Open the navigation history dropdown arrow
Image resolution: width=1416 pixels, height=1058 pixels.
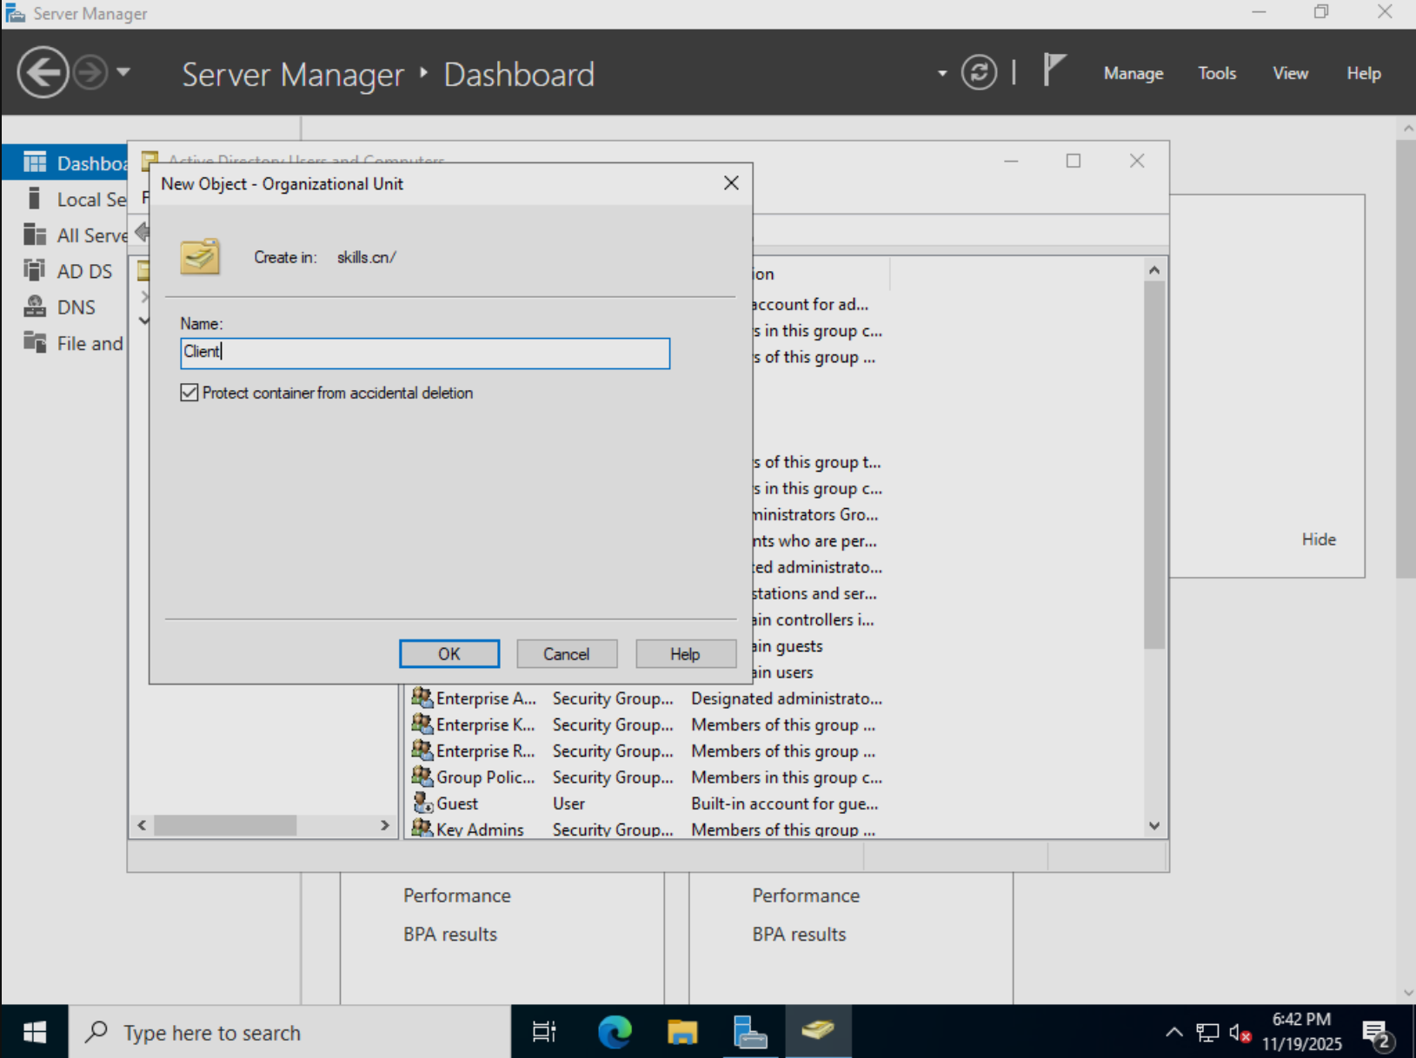click(123, 72)
